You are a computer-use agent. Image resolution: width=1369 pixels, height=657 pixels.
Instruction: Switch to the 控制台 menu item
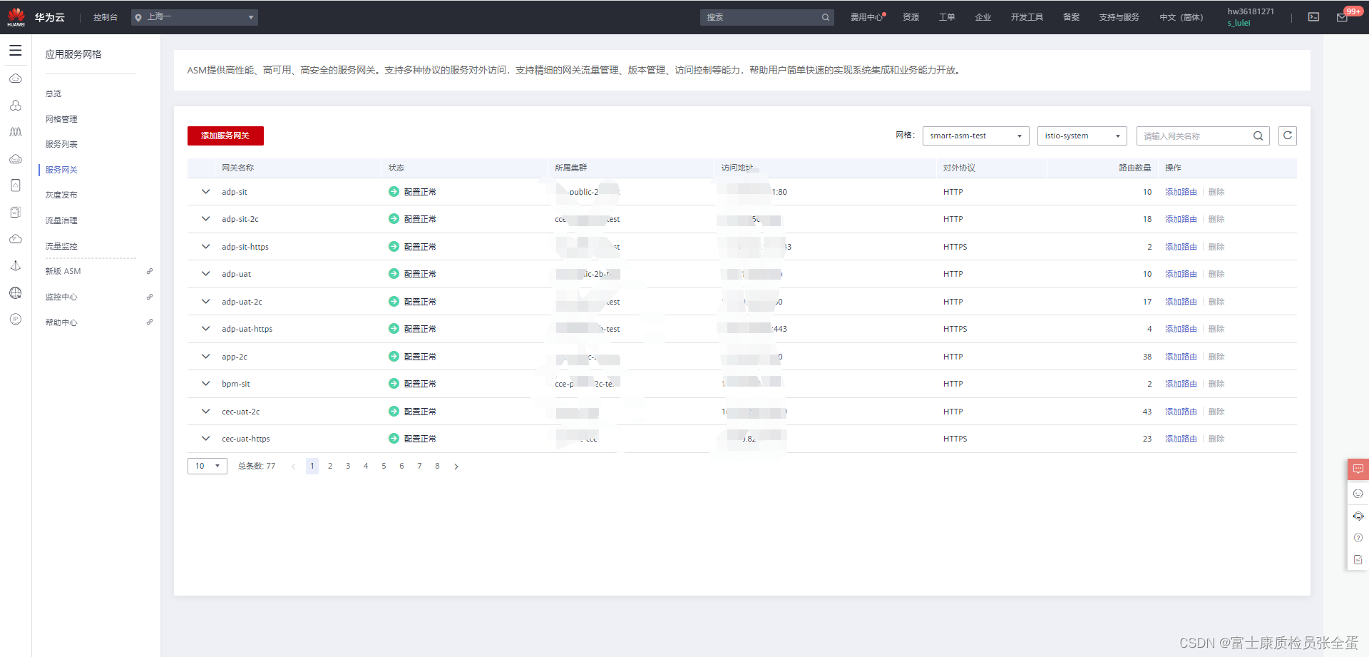coord(106,16)
